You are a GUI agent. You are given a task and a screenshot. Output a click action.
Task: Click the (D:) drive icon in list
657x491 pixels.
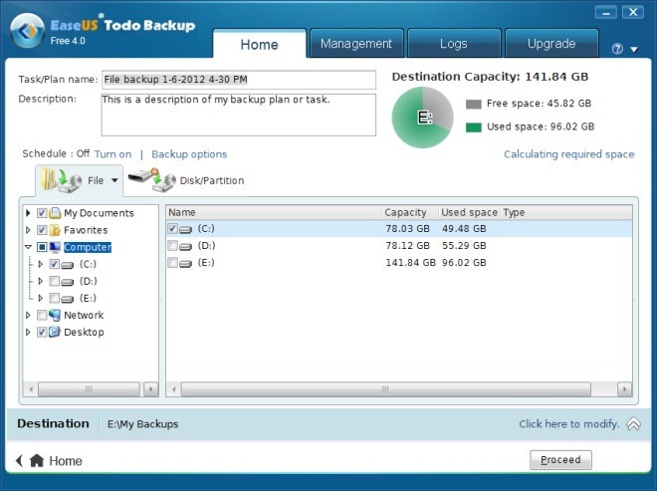click(x=185, y=247)
